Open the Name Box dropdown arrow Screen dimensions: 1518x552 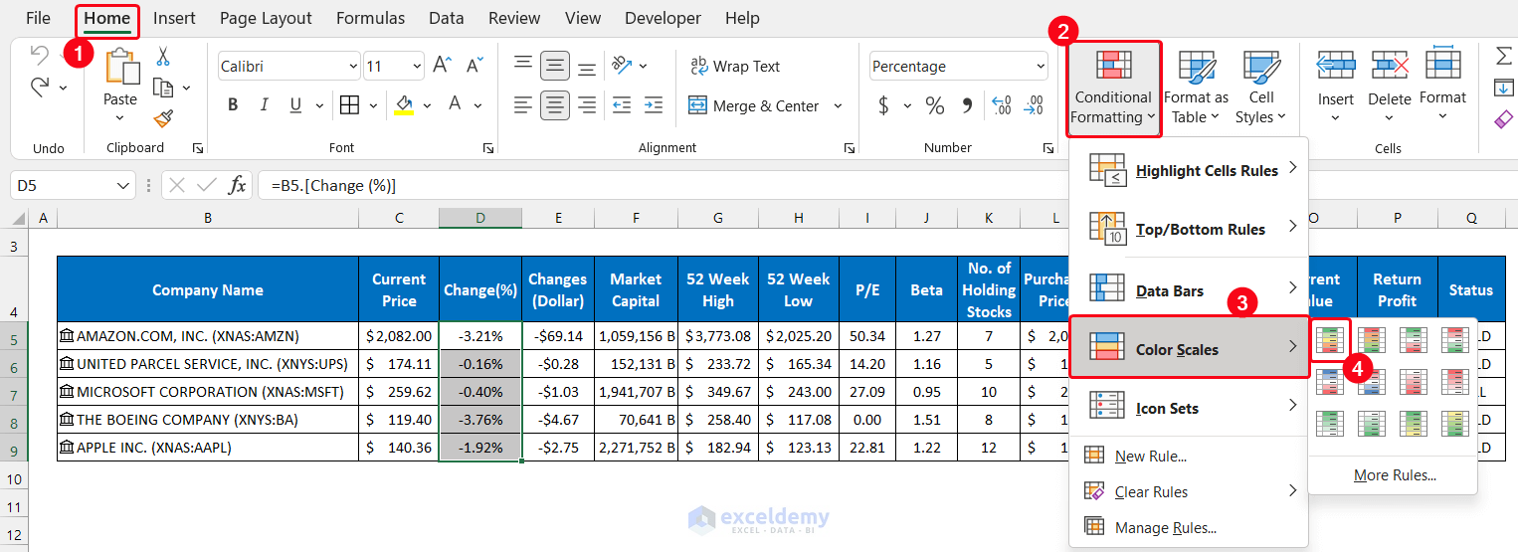point(124,185)
